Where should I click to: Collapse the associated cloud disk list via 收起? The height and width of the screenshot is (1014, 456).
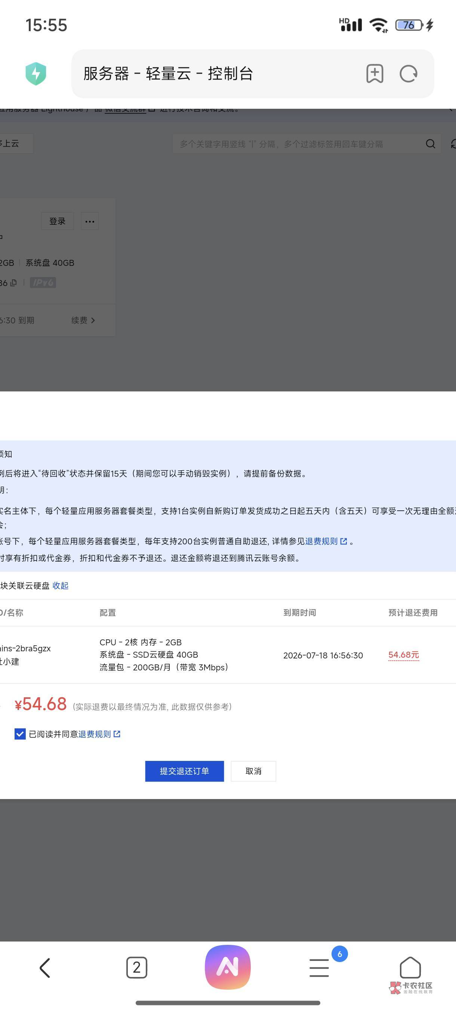[60, 586]
